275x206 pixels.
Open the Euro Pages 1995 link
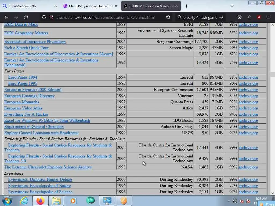coord(23,83)
